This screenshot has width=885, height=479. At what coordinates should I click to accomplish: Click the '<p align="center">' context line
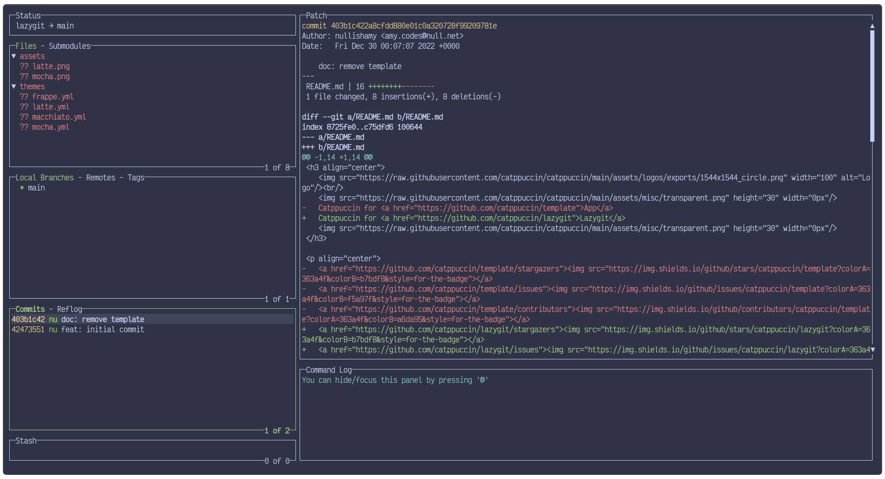[x=343, y=259]
